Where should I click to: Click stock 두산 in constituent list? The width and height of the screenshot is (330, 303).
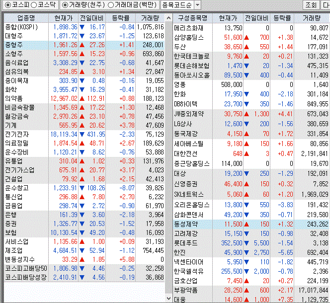pyautogui.click(x=180, y=47)
